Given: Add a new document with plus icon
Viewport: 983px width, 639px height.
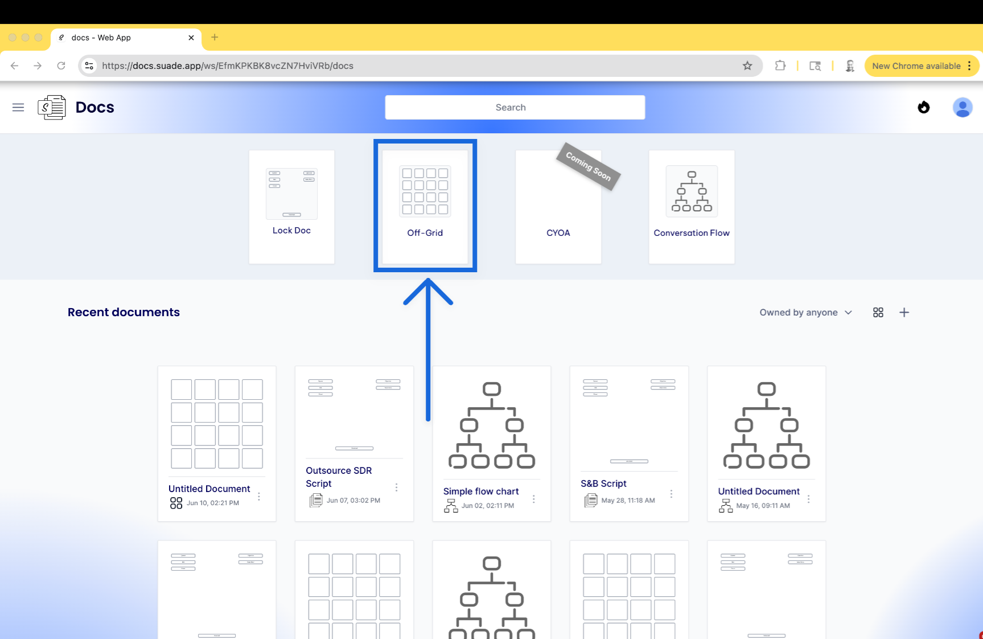Looking at the screenshot, I should click(904, 312).
